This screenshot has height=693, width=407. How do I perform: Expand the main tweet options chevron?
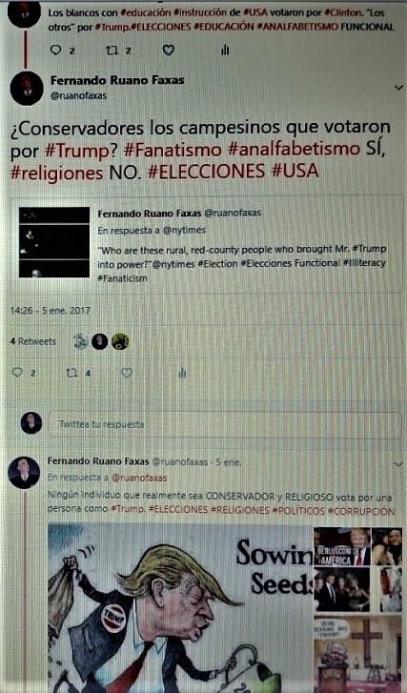point(398,88)
